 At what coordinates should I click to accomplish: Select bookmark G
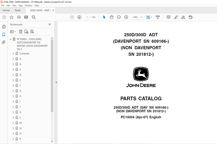[x=20, y=91]
